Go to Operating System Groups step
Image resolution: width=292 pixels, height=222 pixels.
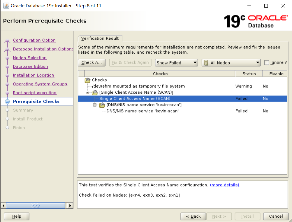40,84
